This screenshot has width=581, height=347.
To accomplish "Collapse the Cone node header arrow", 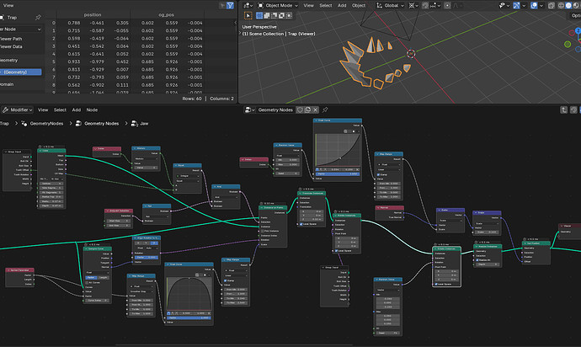I will coord(40,151).
